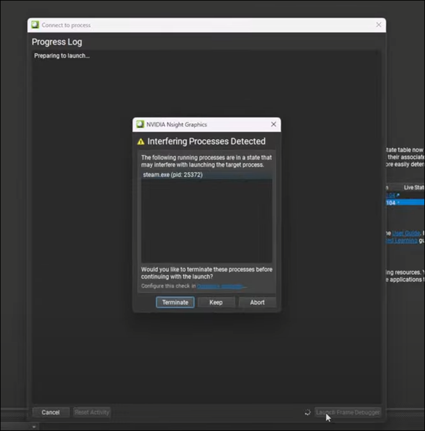The width and height of the screenshot is (425, 431).
Task: Click the loading spinner beside Launch Frame Debugger
Action: (308, 412)
